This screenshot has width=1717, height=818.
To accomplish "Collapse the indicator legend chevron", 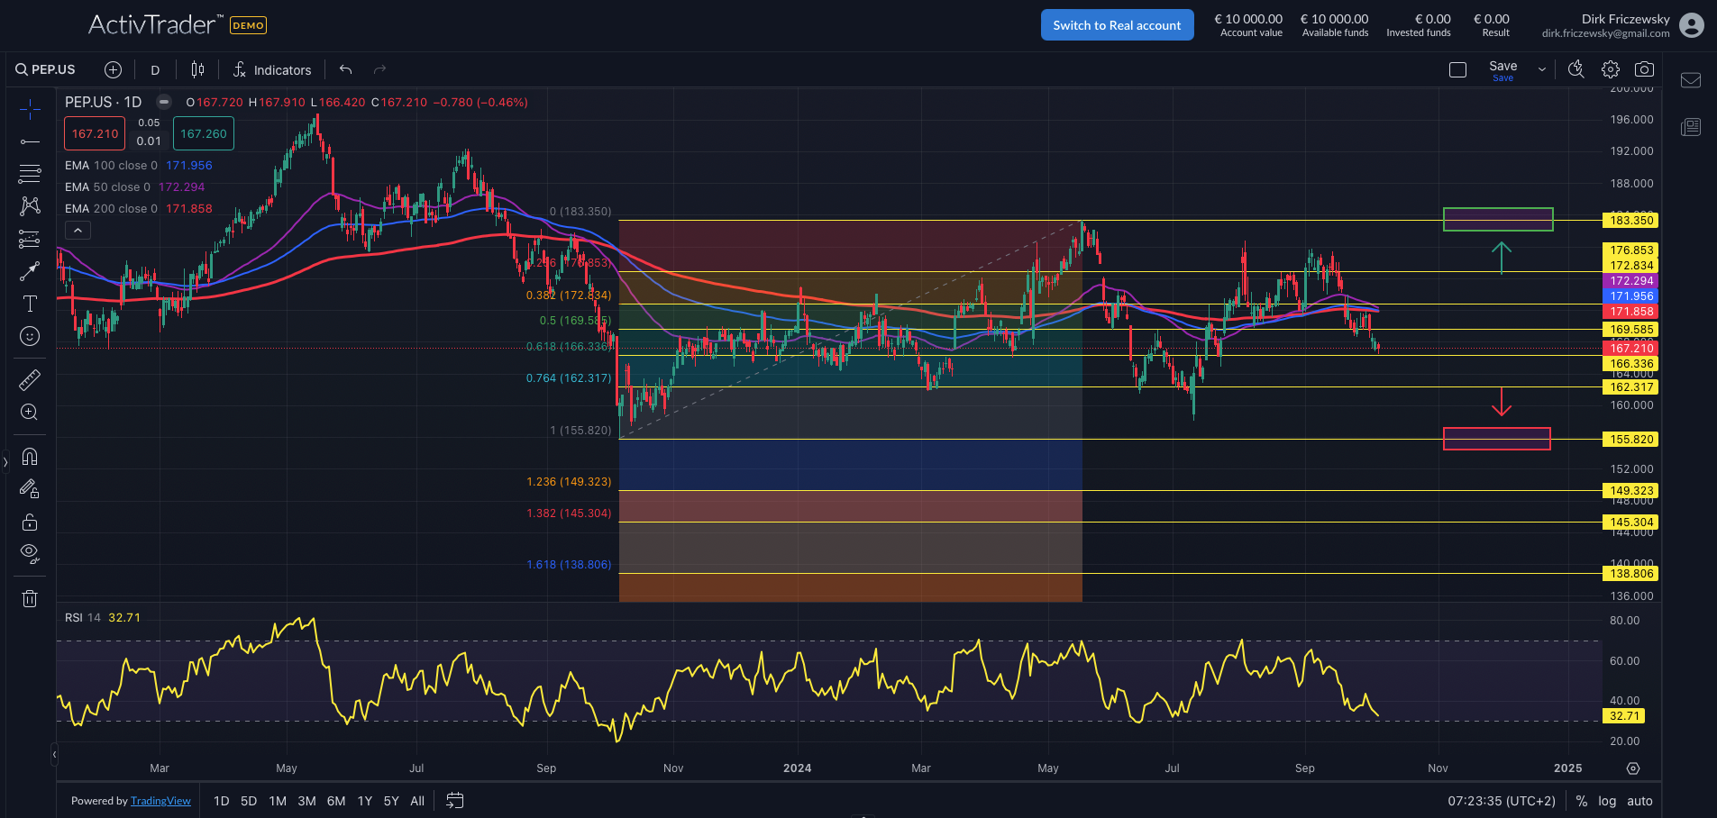I will (x=78, y=231).
